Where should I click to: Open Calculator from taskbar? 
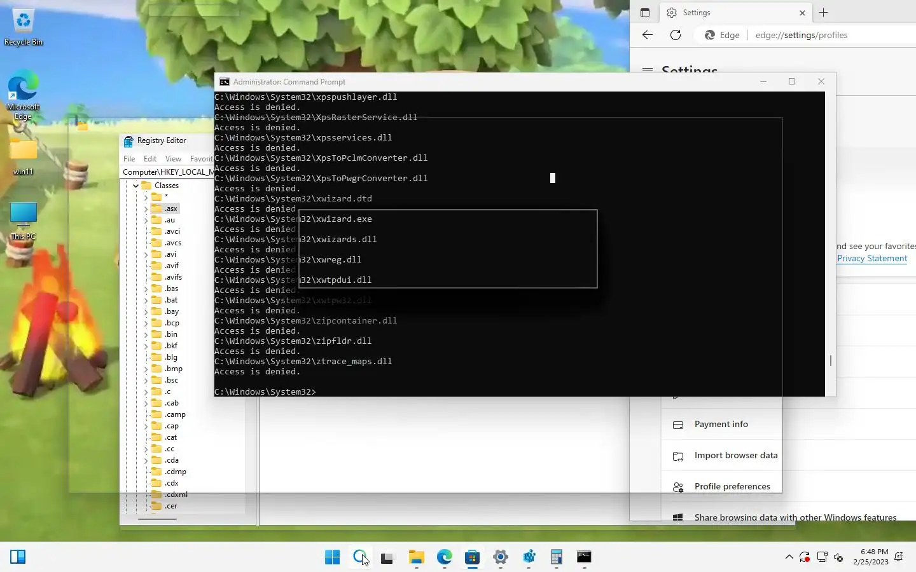coord(557,557)
